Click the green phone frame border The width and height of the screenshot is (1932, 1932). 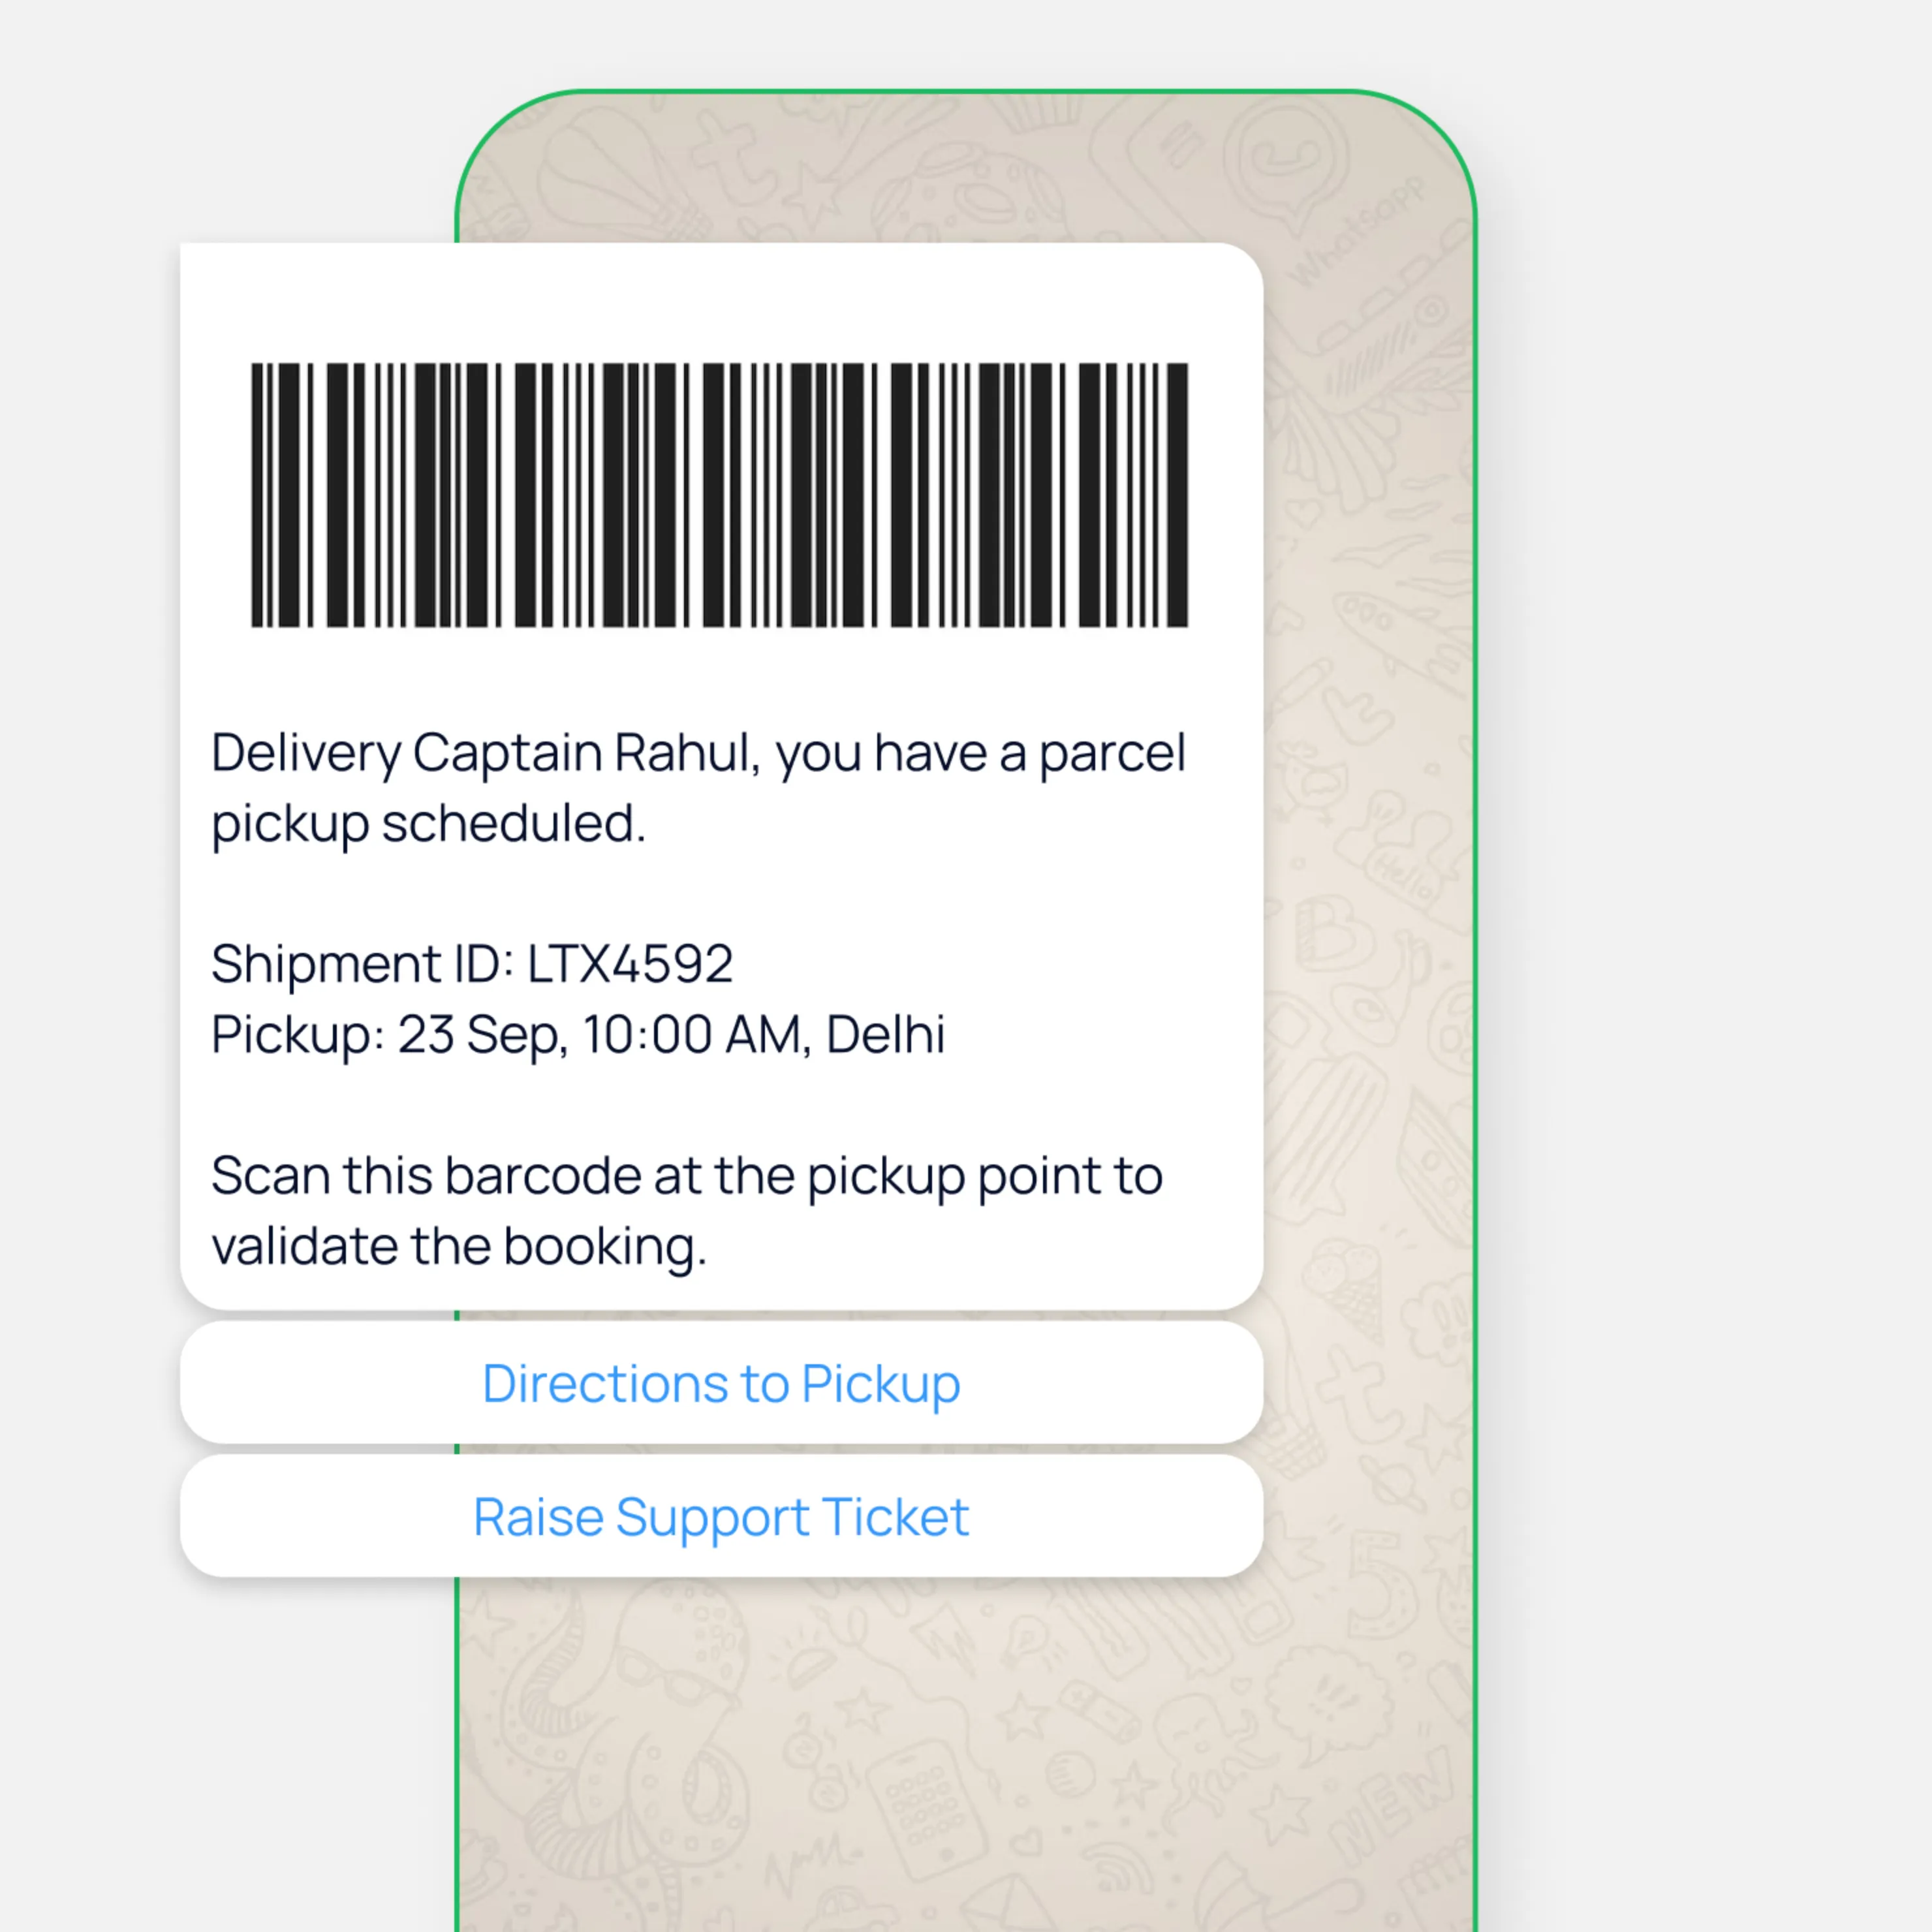pos(965,91)
